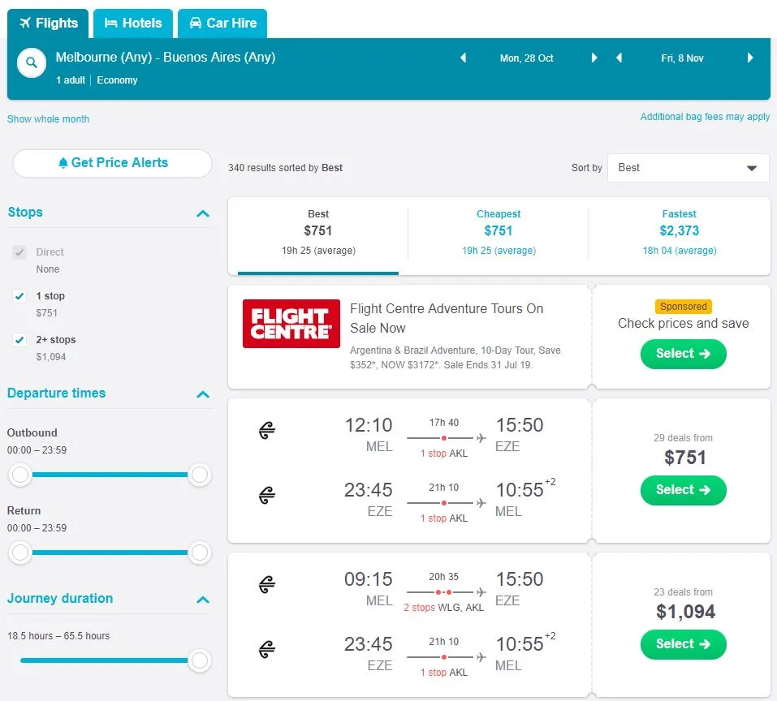Toggle the 2+ stops checkbox
Viewport: 777px width, 701px height.
pyautogui.click(x=19, y=340)
